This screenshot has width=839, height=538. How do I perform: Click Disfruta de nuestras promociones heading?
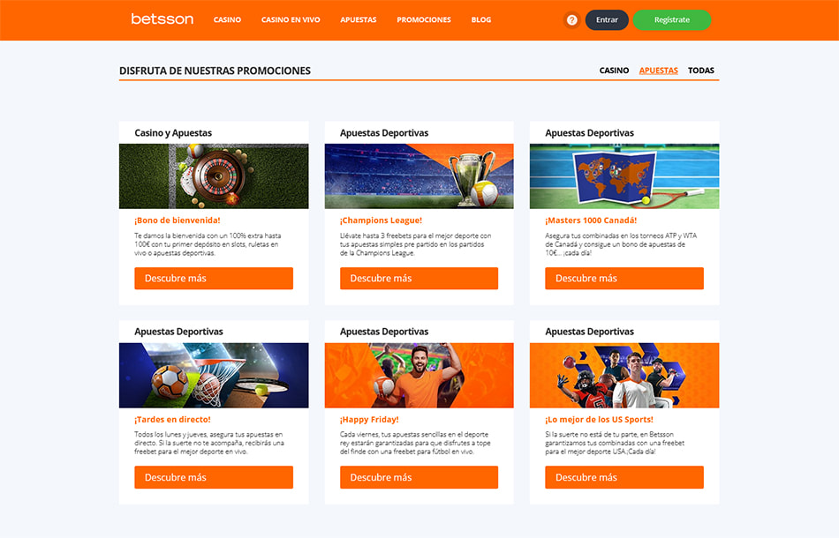(x=215, y=71)
